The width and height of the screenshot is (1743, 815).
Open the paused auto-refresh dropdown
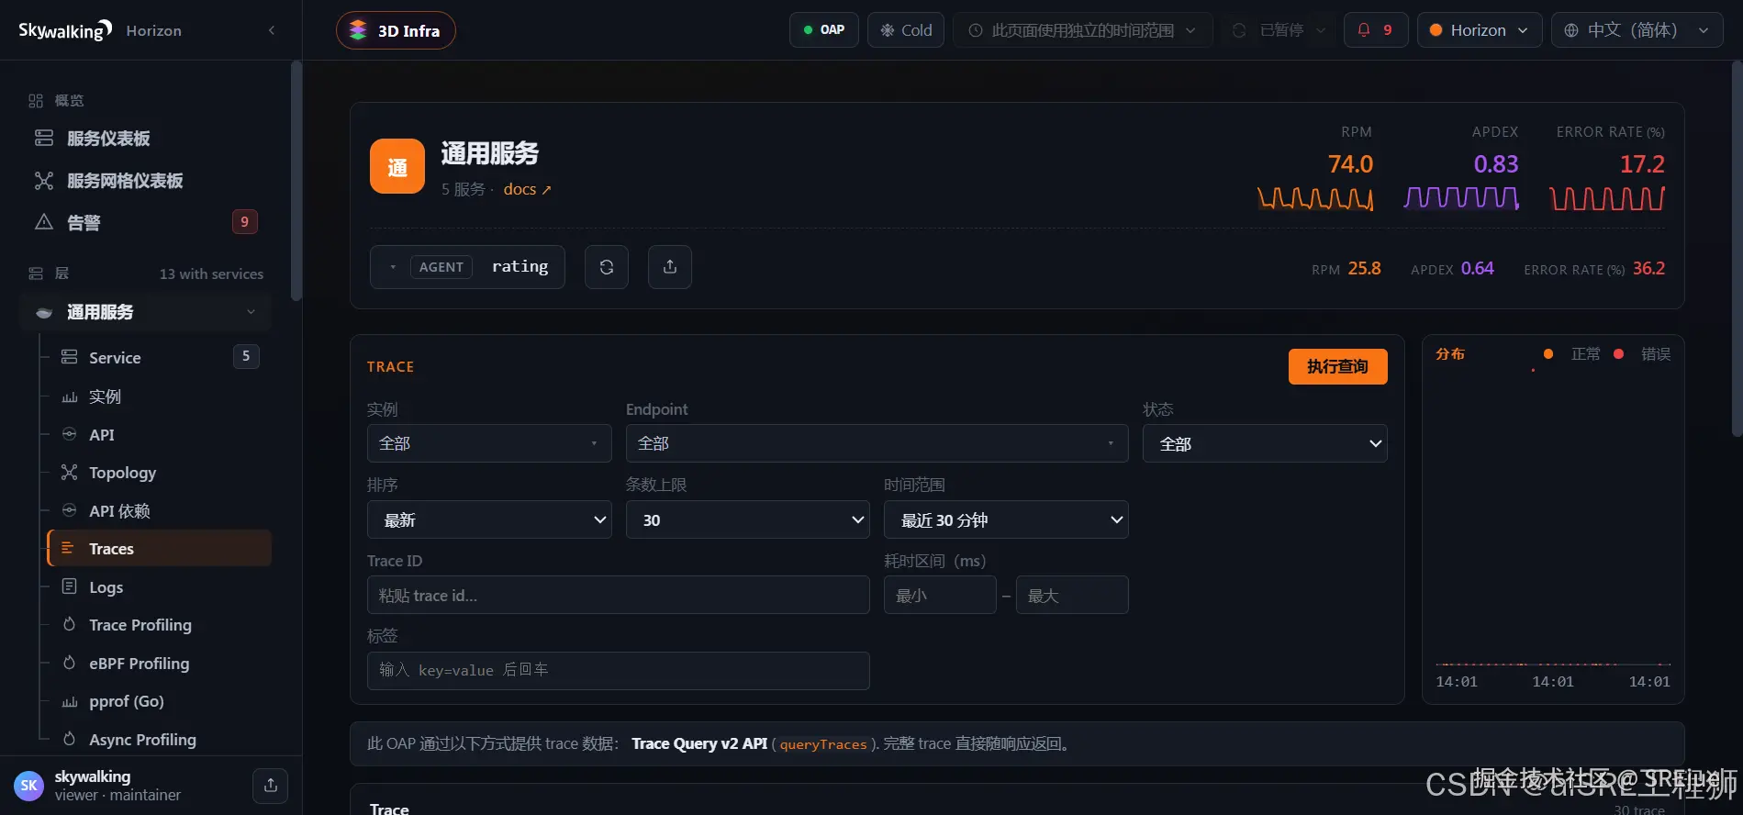coord(1279,30)
